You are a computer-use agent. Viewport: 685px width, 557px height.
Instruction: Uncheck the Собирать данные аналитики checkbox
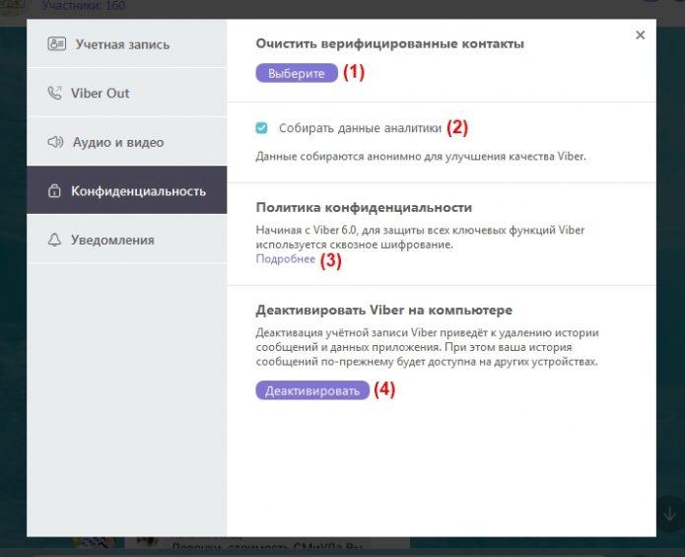(x=261, y=127)
